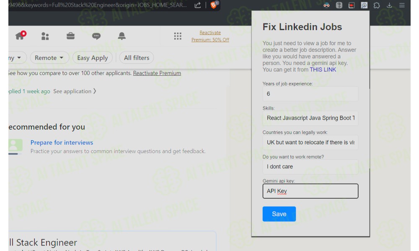Click the interview prep thumbnail image

15,146
